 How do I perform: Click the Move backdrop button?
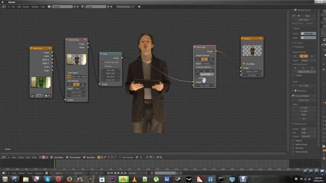[304, 114]
